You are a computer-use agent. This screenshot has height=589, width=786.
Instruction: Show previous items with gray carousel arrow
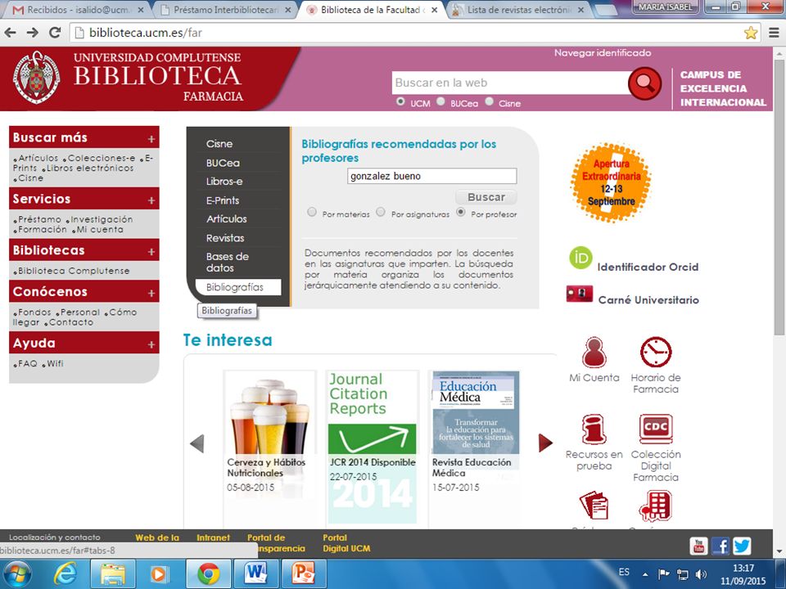tap(197, 443)
